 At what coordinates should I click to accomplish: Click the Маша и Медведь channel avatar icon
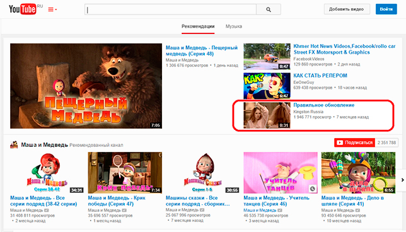tap(14, 144)
